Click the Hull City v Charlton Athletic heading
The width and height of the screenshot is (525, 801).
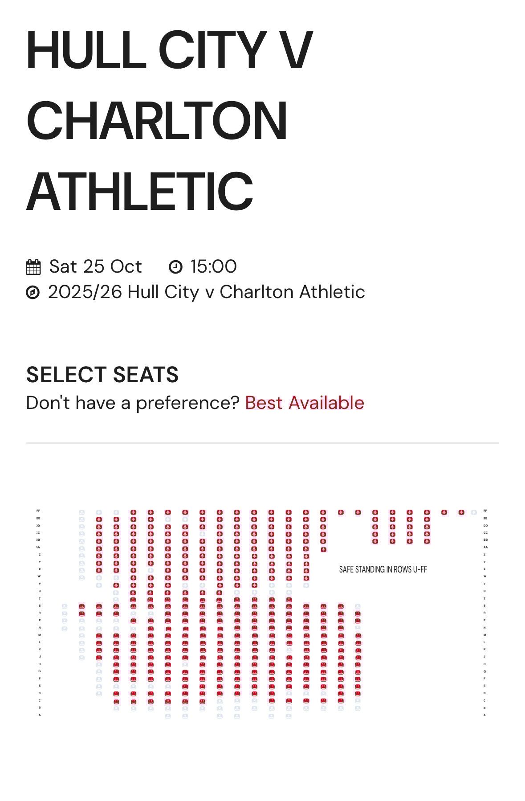[169, 120]
